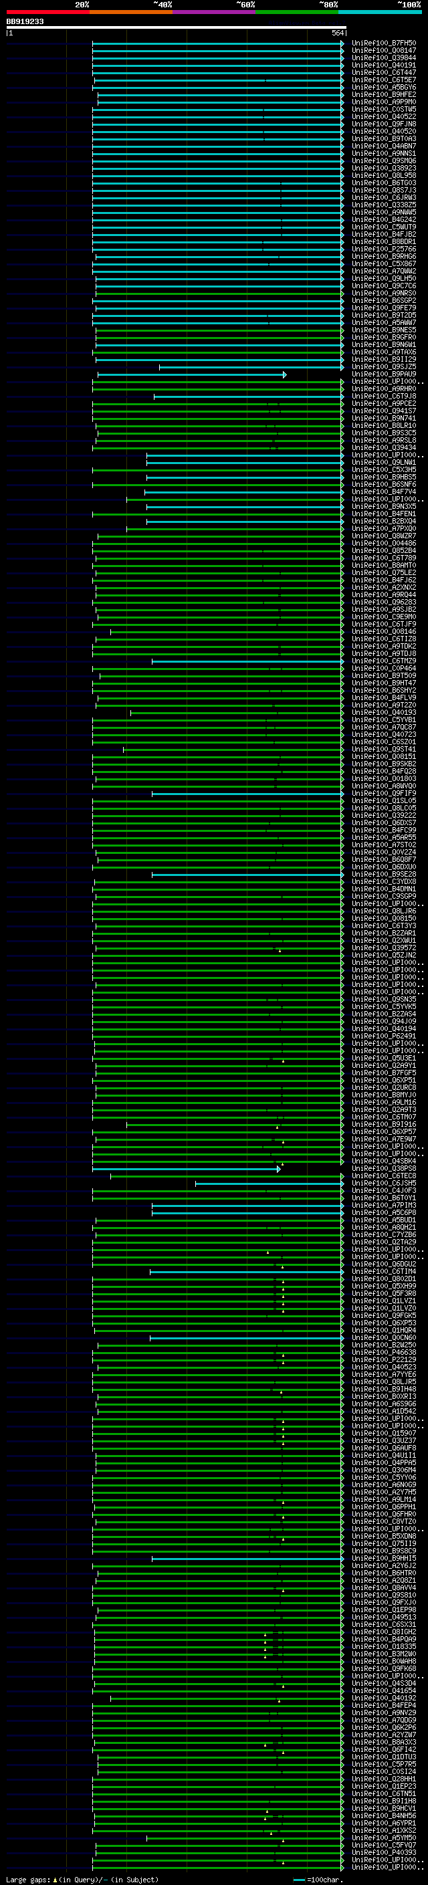Select the UniRef100_B4FJ62 label

(384, 580)
